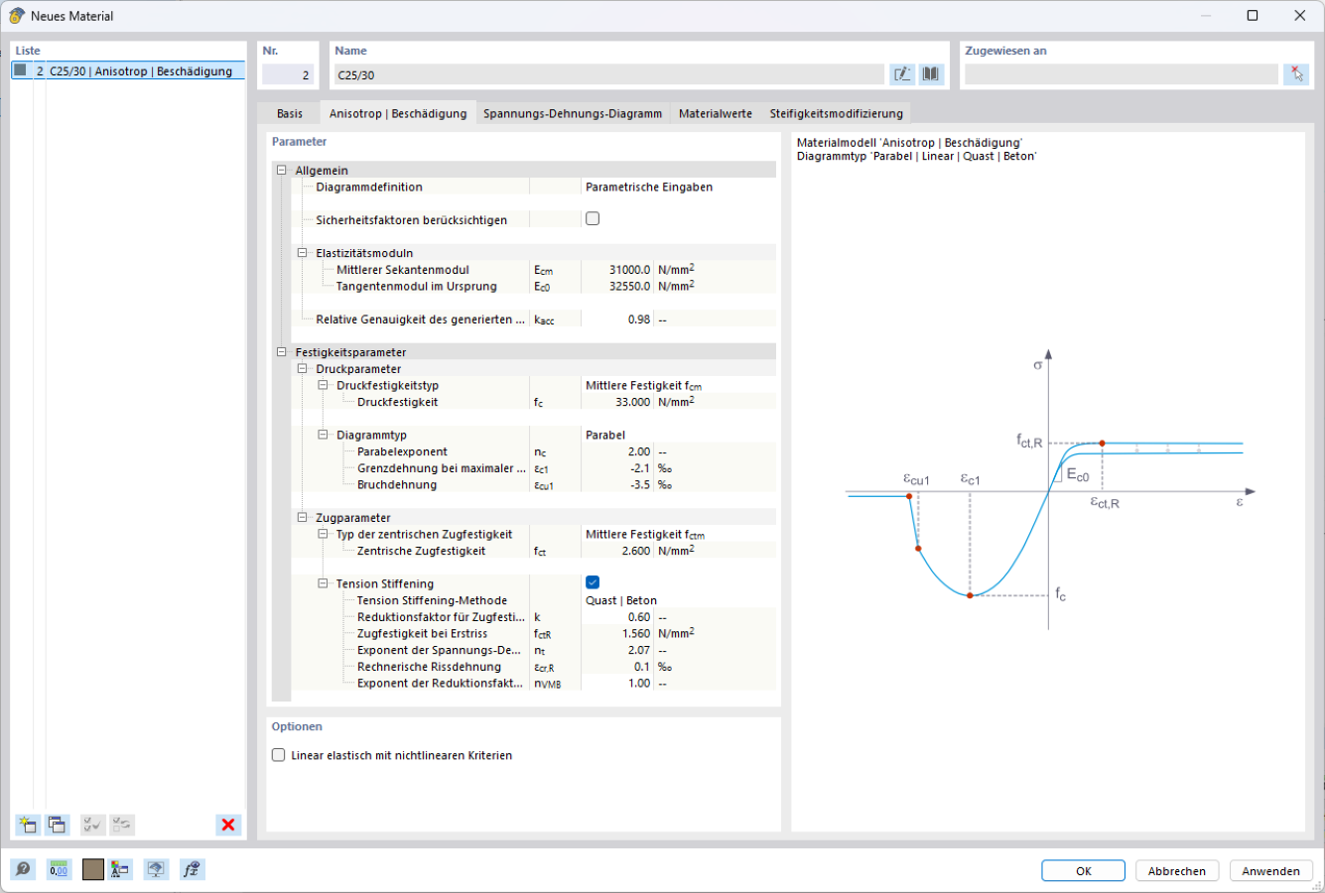1325x893 pixels.
Task: Click the clear assignment cursor icon
Action: tap(1296, 74)
